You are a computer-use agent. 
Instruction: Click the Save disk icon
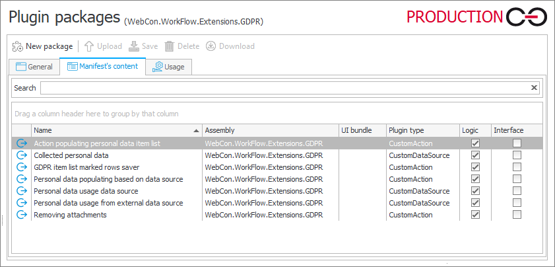pyautogui.click(x=134, y=46)
